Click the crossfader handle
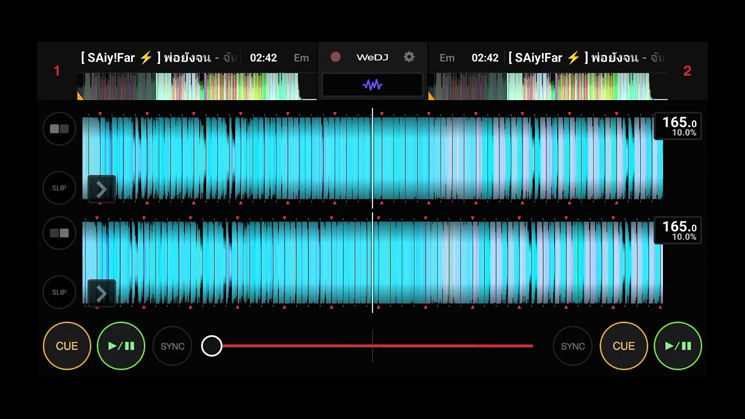This screenshot has height=419, width=745. (212, 346)
